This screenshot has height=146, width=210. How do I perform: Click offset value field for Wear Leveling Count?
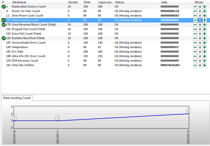coord(200,20)
